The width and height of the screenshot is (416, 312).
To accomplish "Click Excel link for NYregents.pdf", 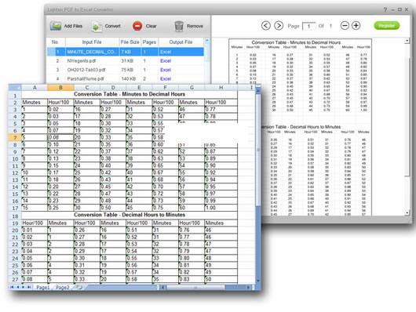I will pos(166,60).
